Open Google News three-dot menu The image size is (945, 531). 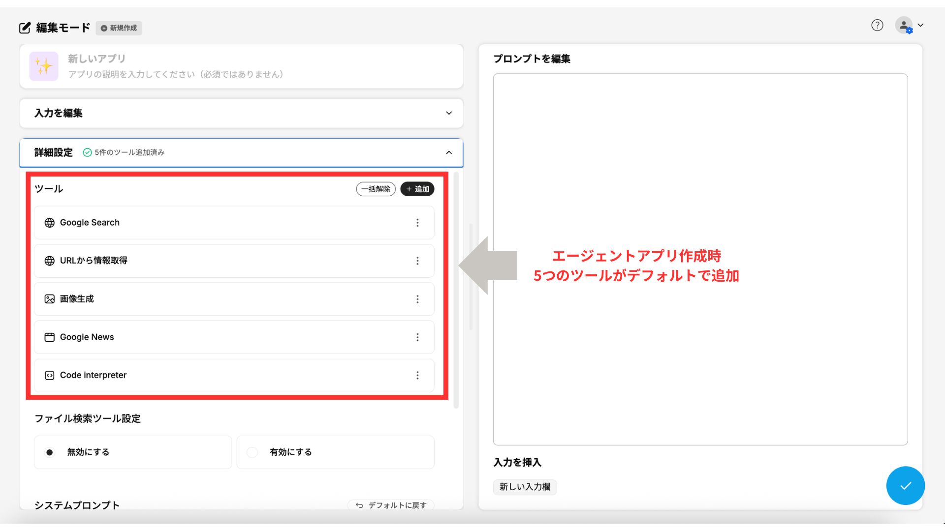(x=417, y=337)
